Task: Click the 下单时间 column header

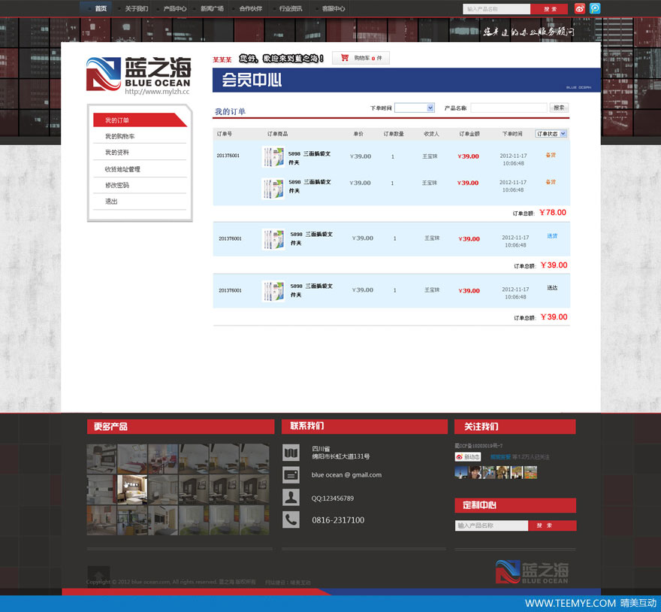Action: pyautogui.click(x=512, y=134)
